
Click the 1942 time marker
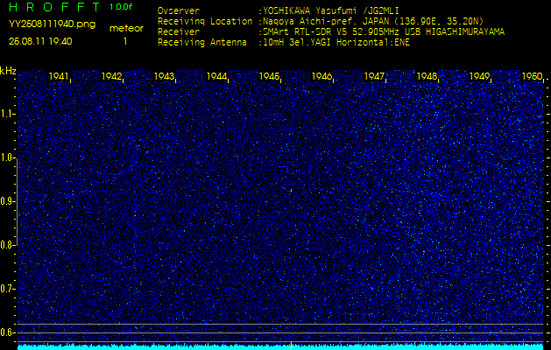pyautogui.click(x=111, y=76)
